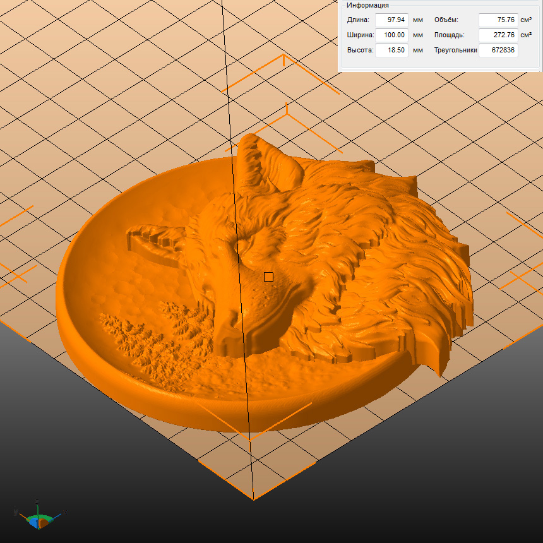543x543 pixels.
Task: Click the Информация panel header
Action: click(x=367, y=5)
